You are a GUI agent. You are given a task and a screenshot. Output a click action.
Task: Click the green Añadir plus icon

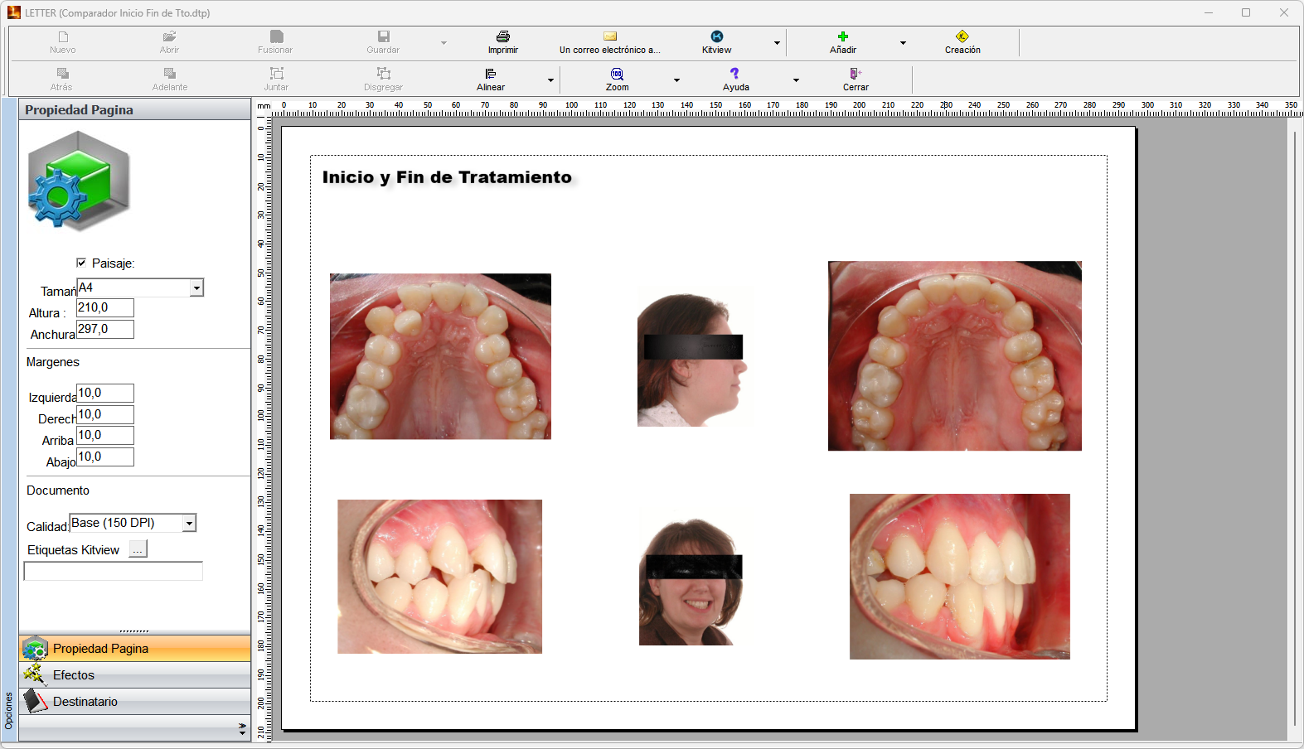point(842,36)
